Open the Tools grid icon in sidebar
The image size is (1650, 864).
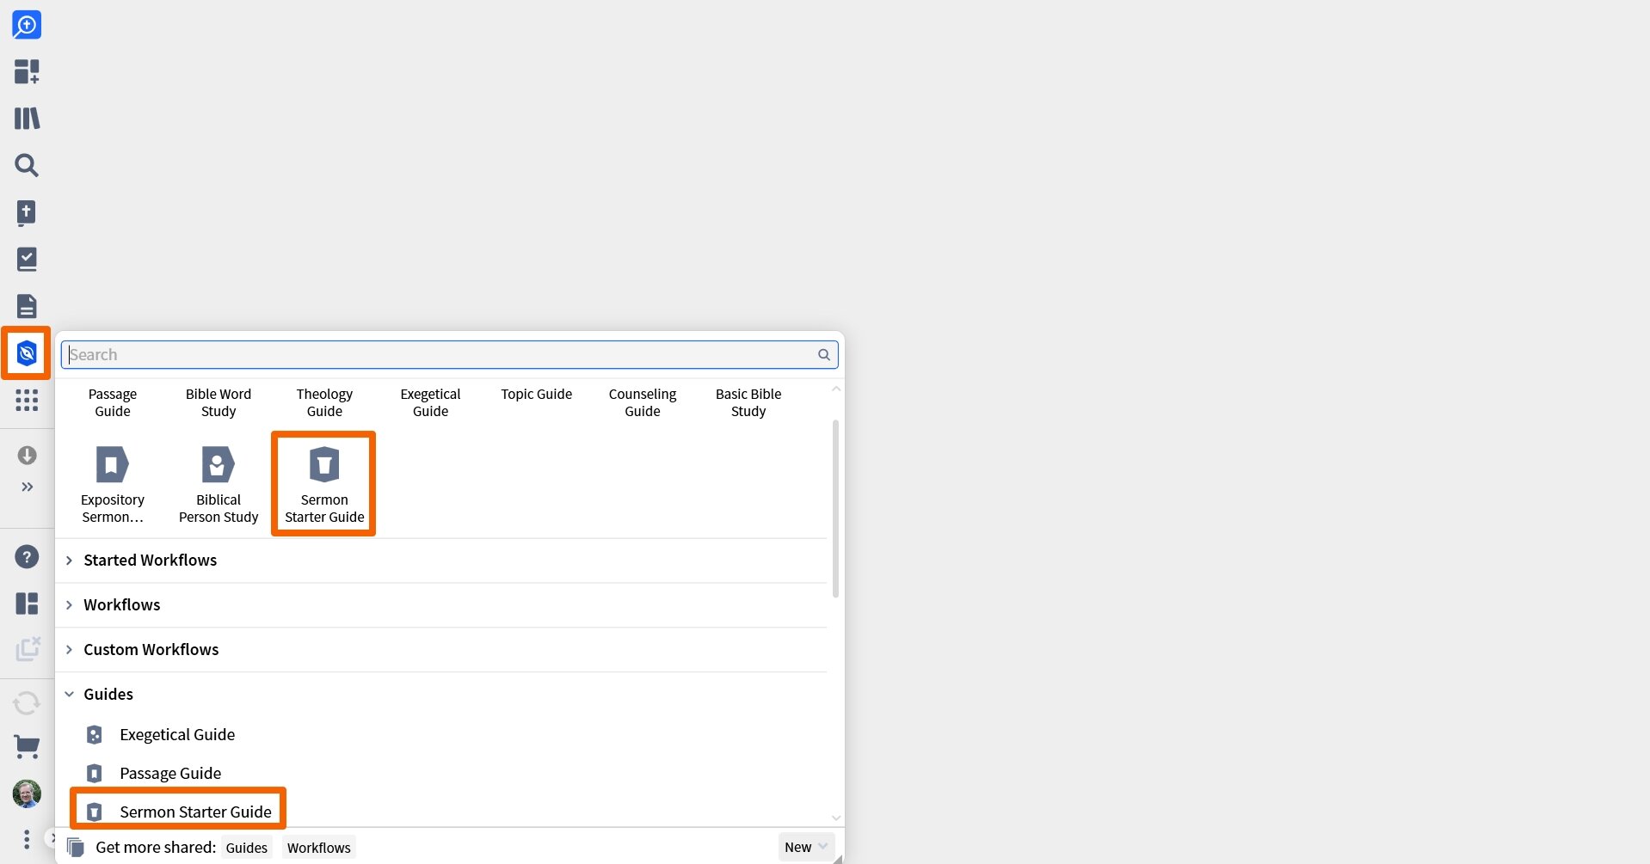(x=27, y=400)
